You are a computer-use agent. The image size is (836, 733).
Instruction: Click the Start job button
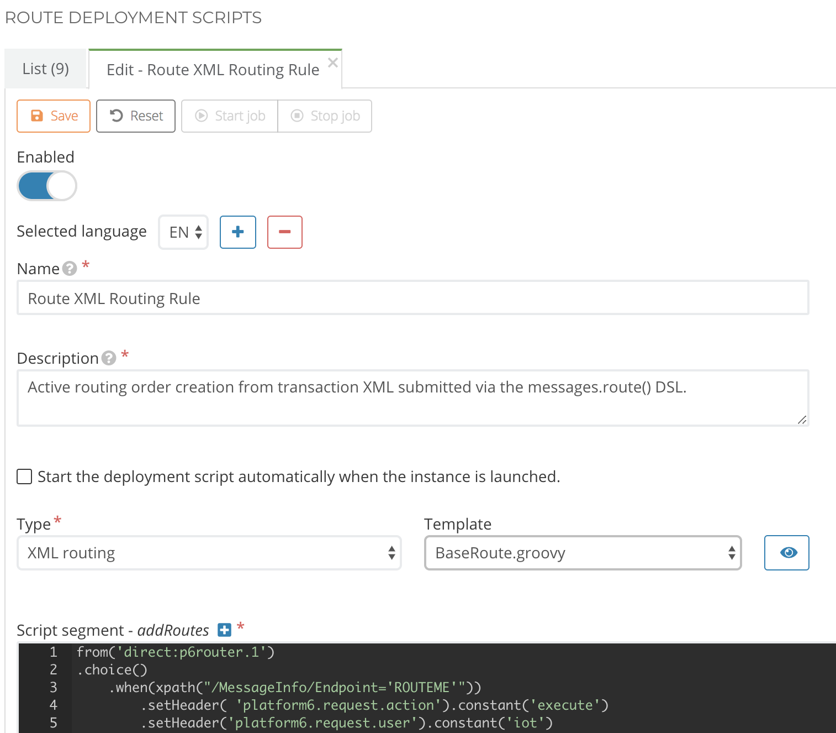[230, 116]
